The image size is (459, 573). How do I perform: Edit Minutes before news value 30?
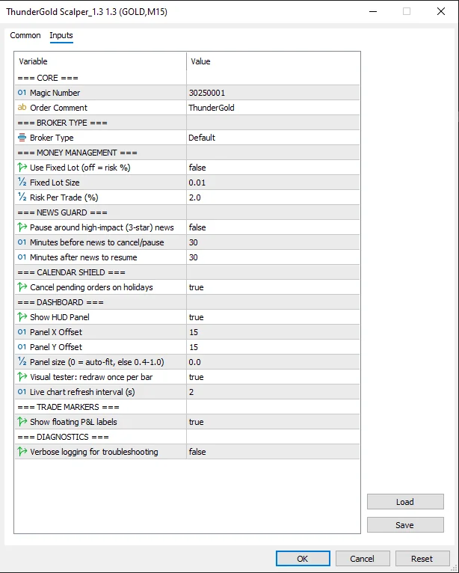tap(273, 242)
